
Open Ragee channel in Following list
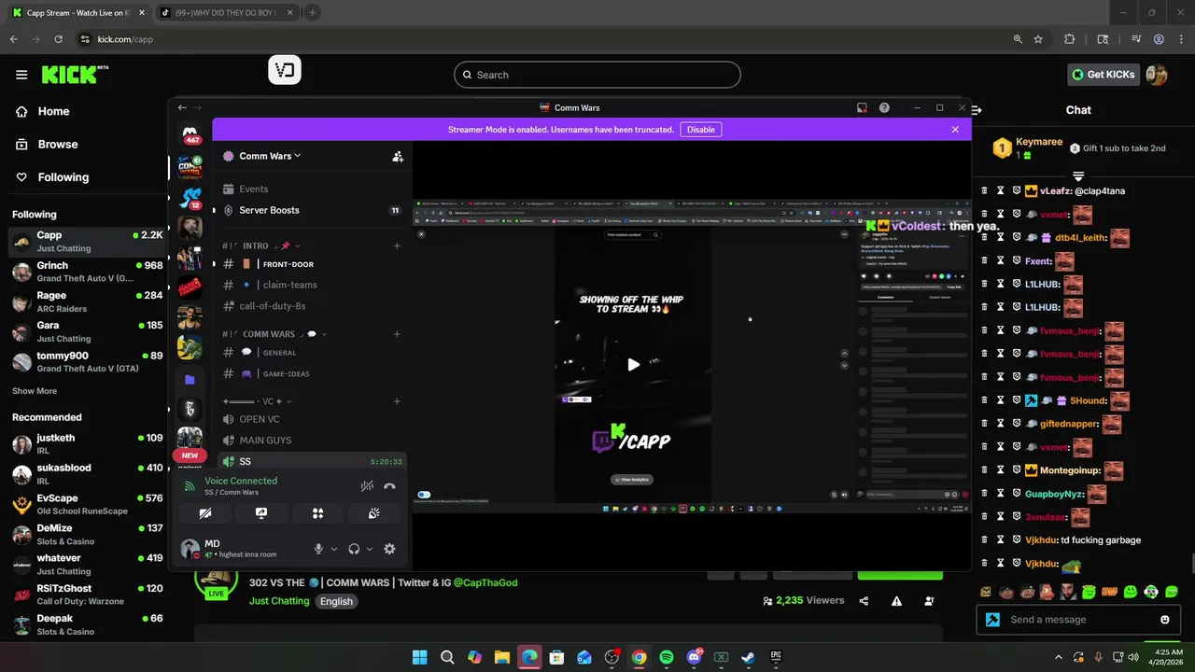(86, 301)
